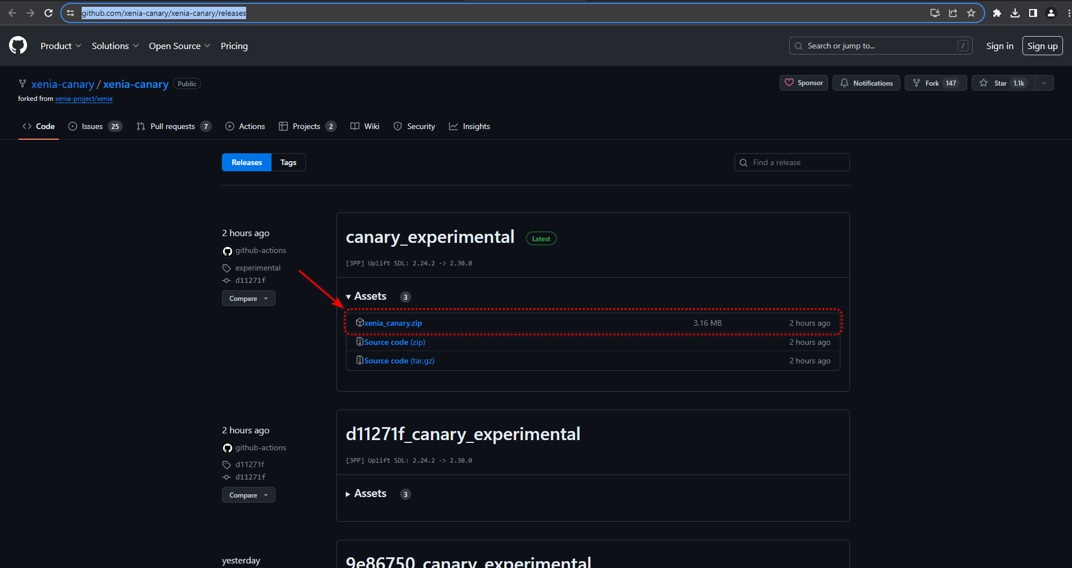
Task: Click the browser address bar URL
Action: [x=164, y=13]
